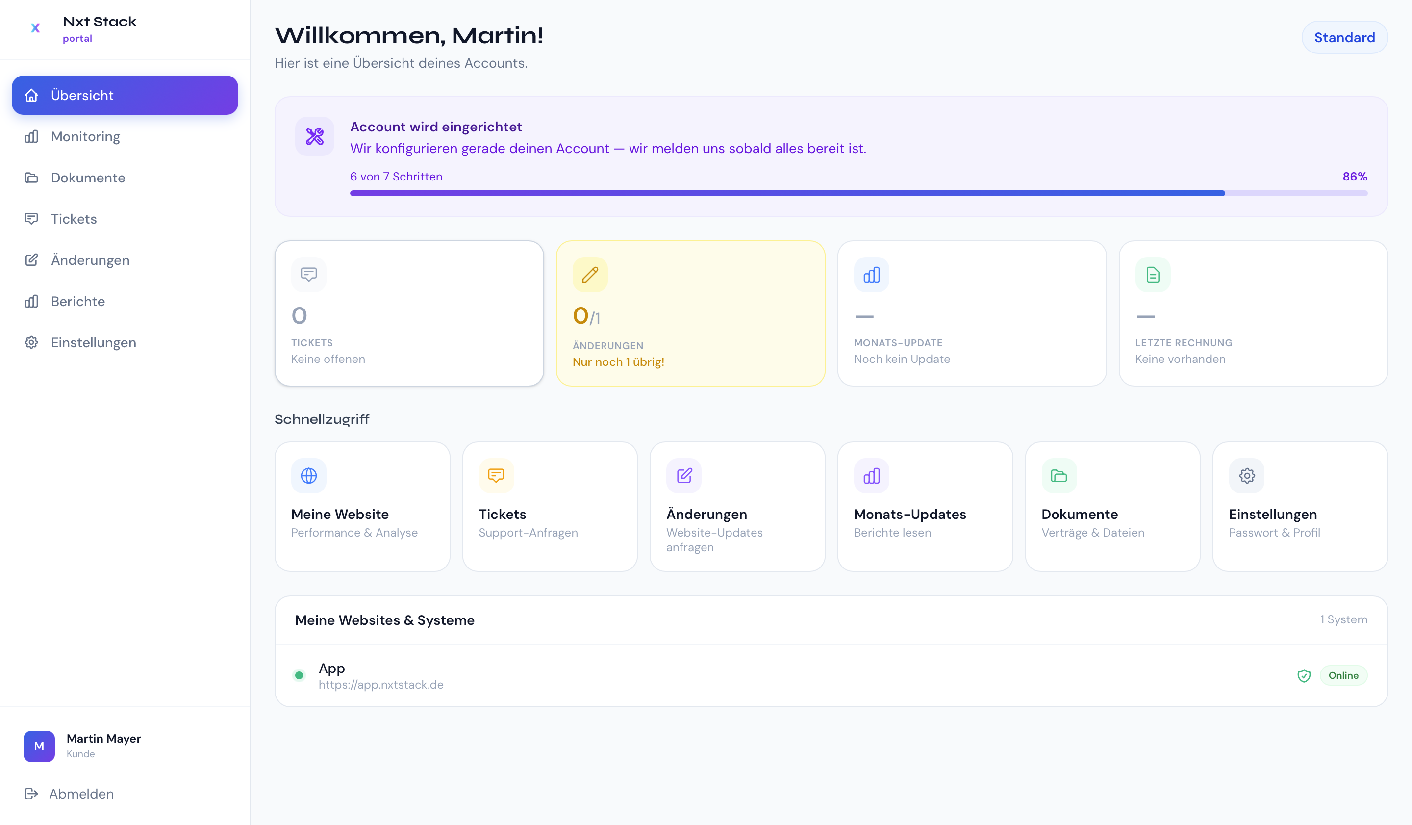Click the Standard plan badge

point(1344,38)
